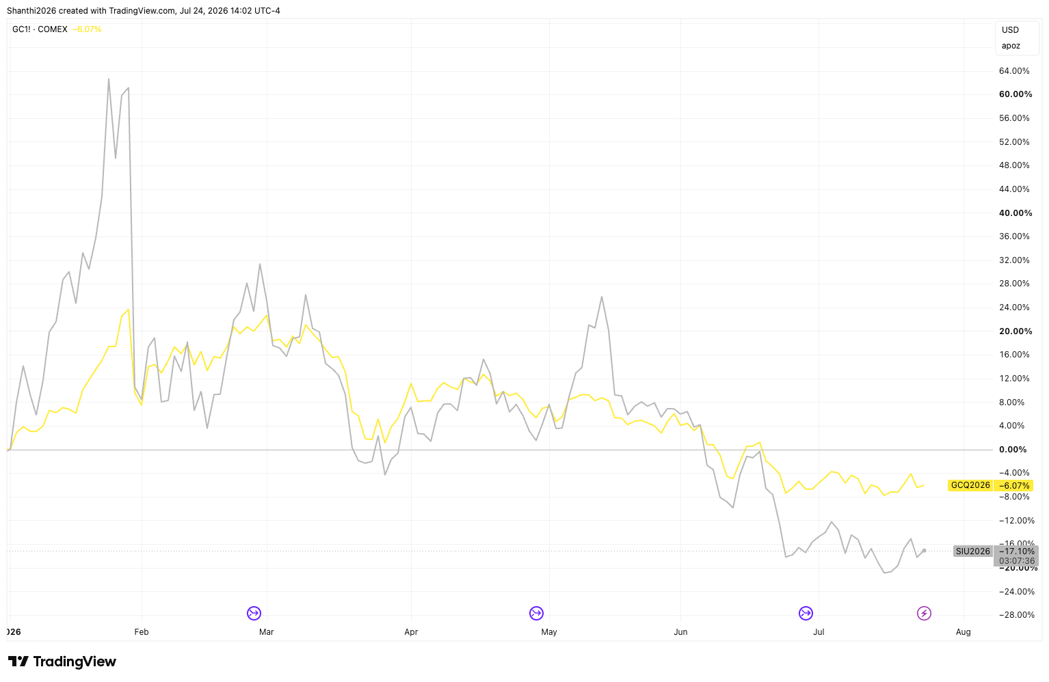Click the 20.00% price axis label
1049x682 pixels.
[x=1015, y=331]
